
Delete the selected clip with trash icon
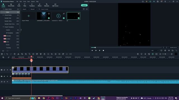click(x=15, y=54)
